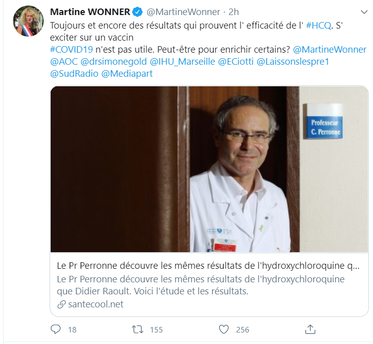This screenshot has width=373, height=344.
Task: Open the #HCQ hashtag
Action: point(318,26)
